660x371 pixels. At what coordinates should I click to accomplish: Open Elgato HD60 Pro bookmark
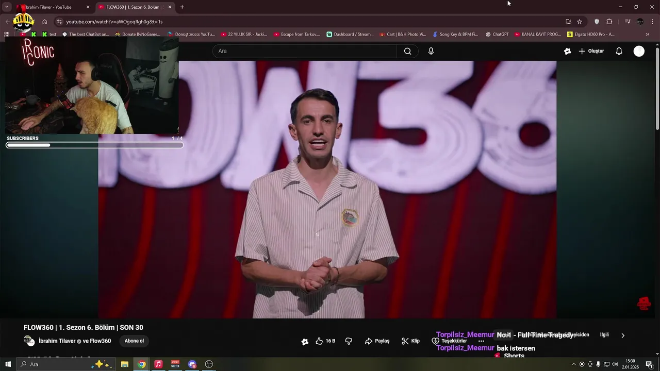coord(591,35)
